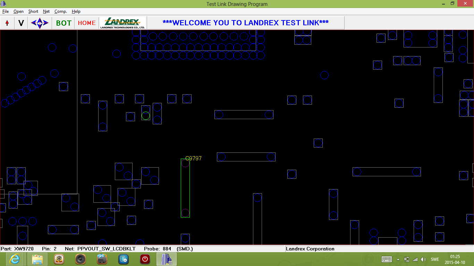Click the app icon in title bar

pyautogui.click(x=4, y=4)
